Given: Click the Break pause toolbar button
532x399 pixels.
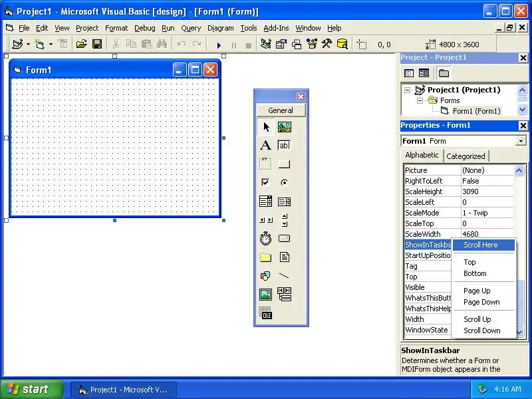Looking at the screenshot, I should (x=234, y=45).
